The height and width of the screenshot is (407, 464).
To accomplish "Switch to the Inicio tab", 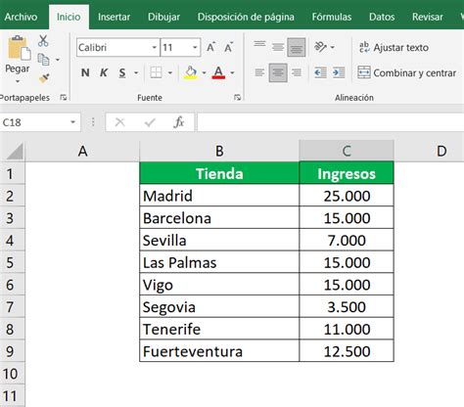I will [x=69, y=17].
